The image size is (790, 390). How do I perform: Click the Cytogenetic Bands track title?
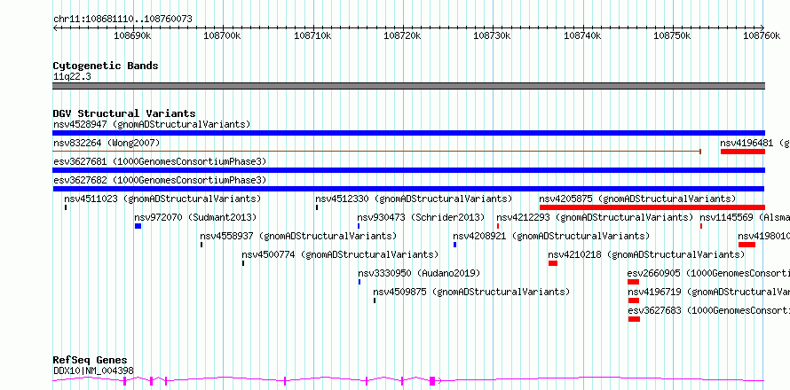click(x=106, y=66)
